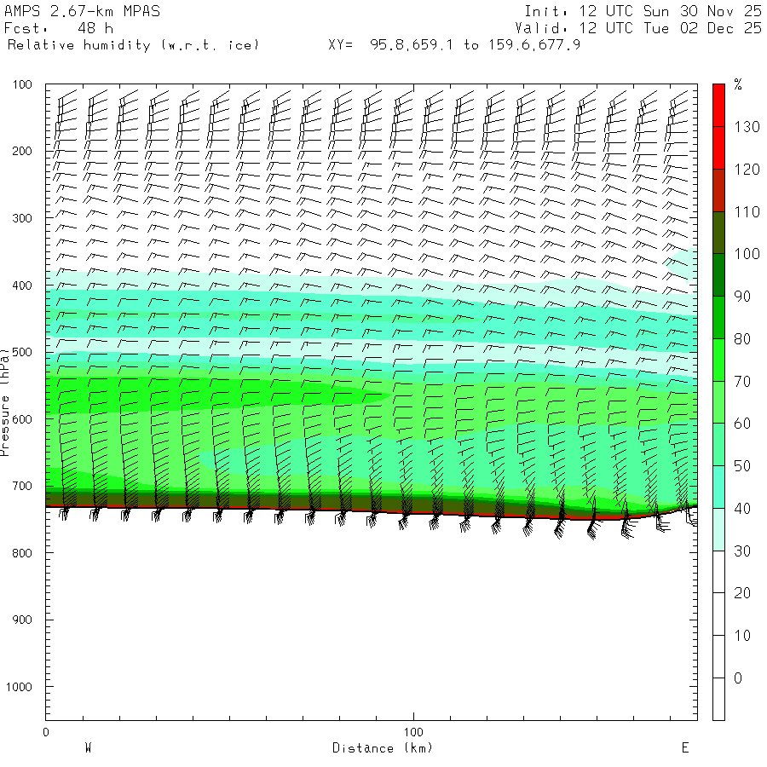Click the green colorbar segment 80-90
This screenshot has width=767, height=767.
click(718, 318)
